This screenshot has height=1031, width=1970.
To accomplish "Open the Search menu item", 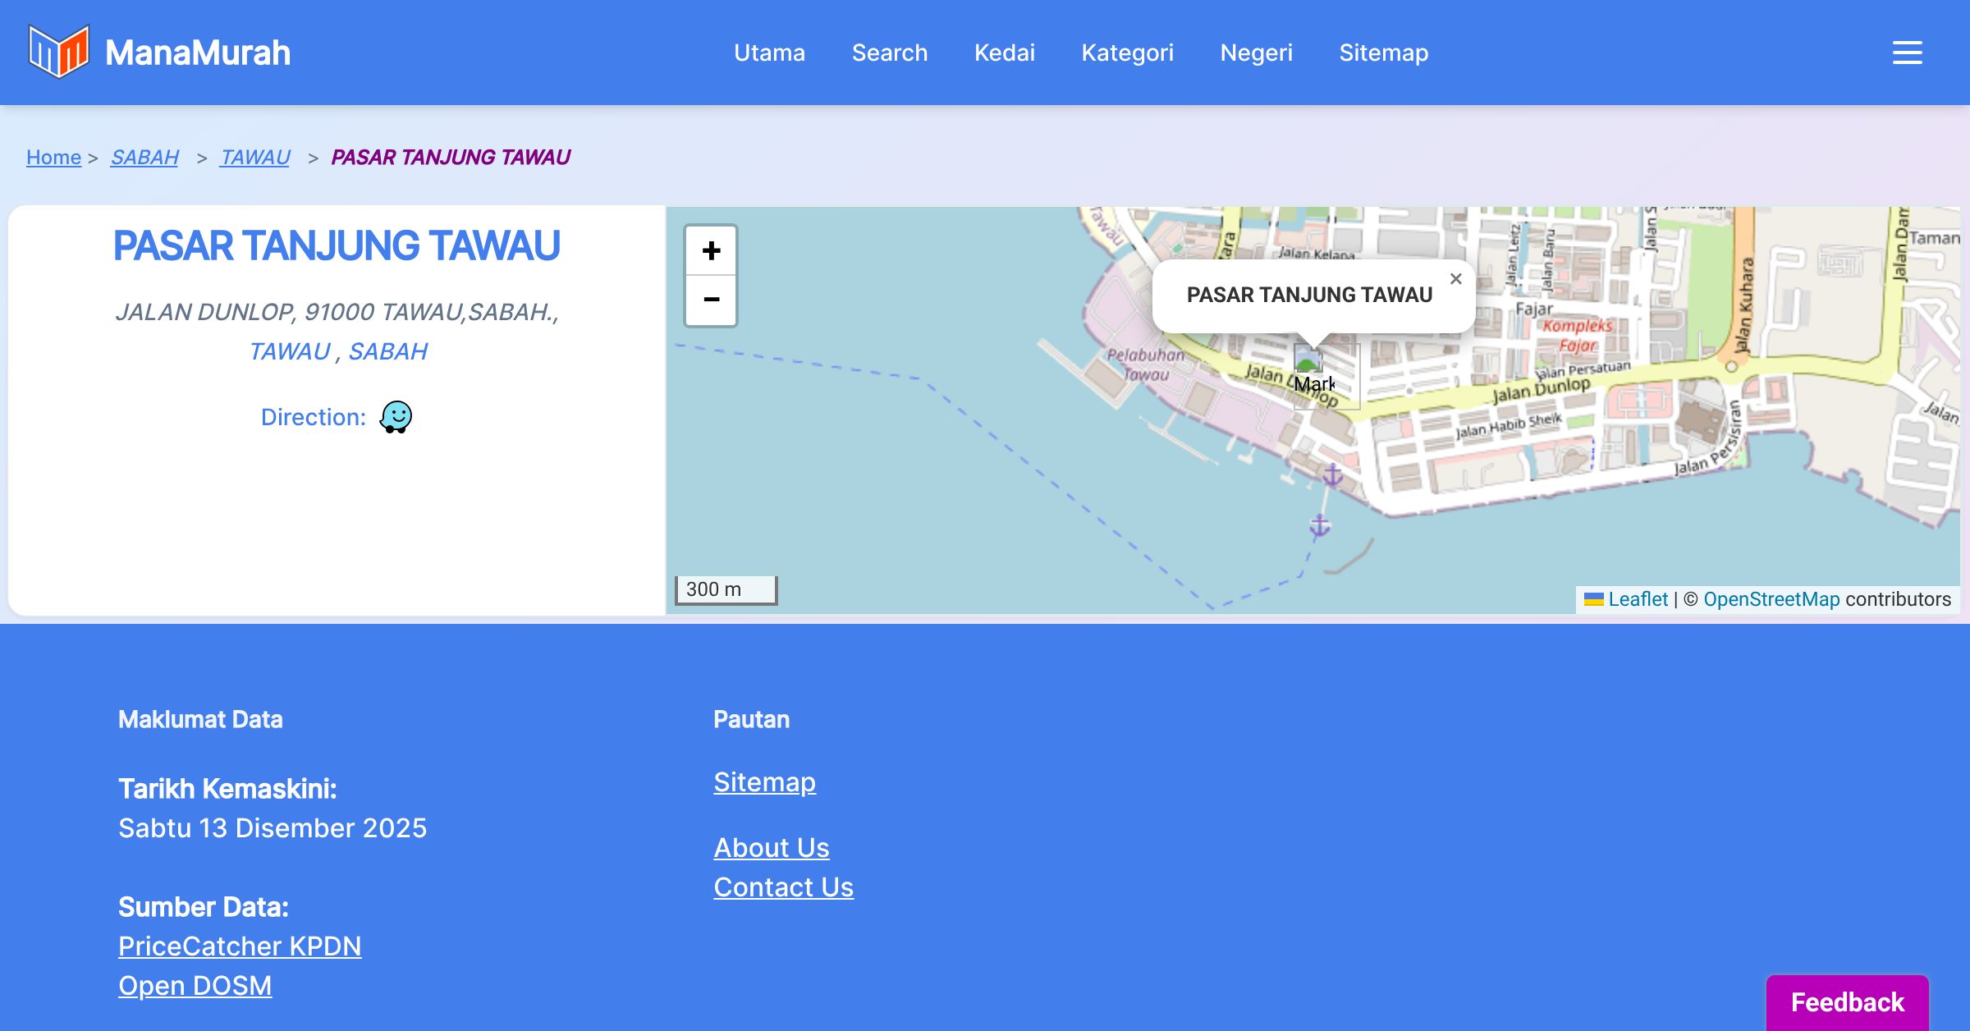I will coord(889,53).
